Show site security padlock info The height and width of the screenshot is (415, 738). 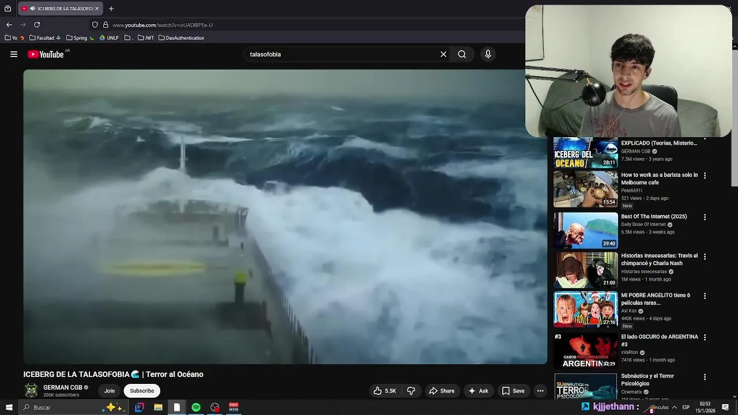[x=106, y=25]
